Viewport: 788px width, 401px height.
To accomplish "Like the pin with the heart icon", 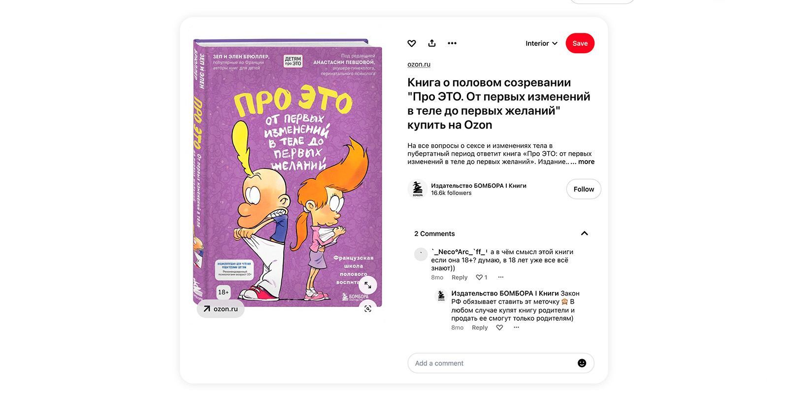I will (x=412, y=43).
